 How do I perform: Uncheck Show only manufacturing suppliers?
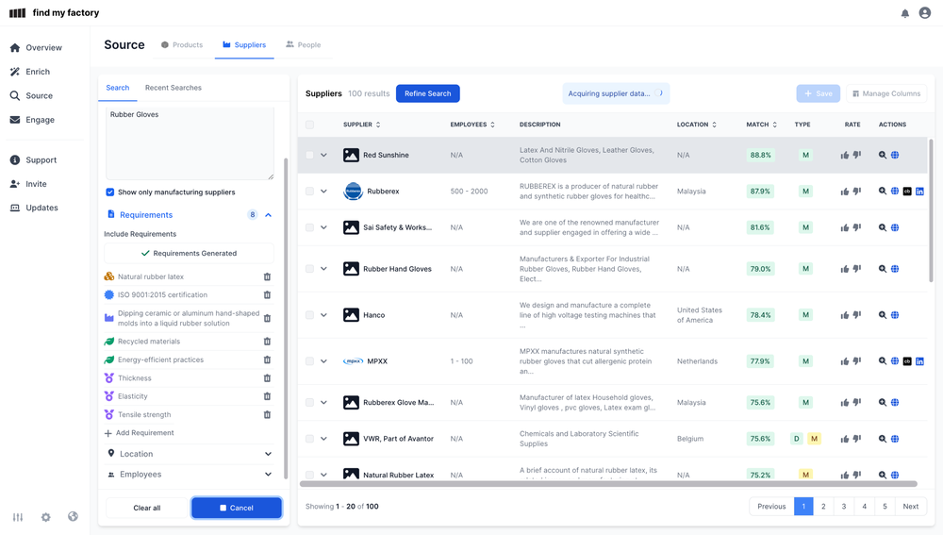(x=110, y=192)
